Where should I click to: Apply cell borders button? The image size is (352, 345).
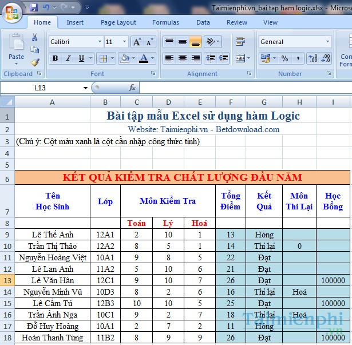pyautogui.click(x=103, y=58)
